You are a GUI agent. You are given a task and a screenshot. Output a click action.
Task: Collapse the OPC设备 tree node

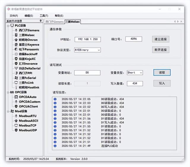(8, 92)
